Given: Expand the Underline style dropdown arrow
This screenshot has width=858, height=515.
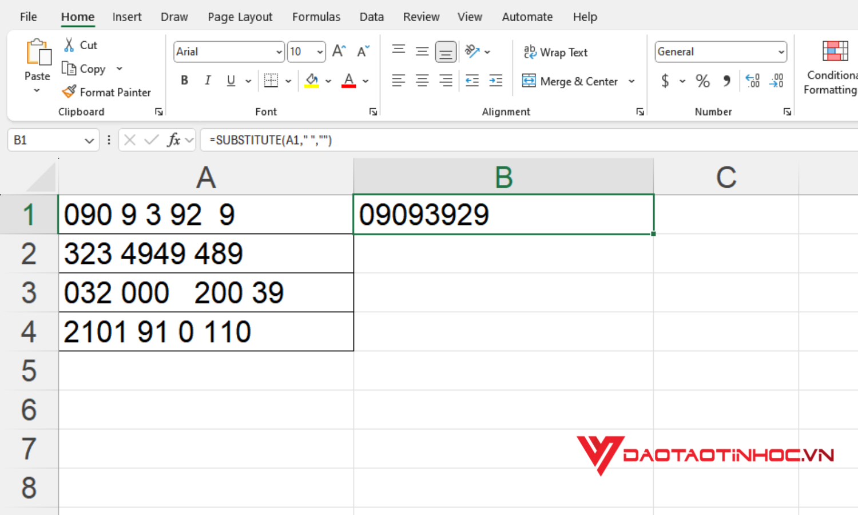Looking at the screenshot, I should [x=248, y=81].
